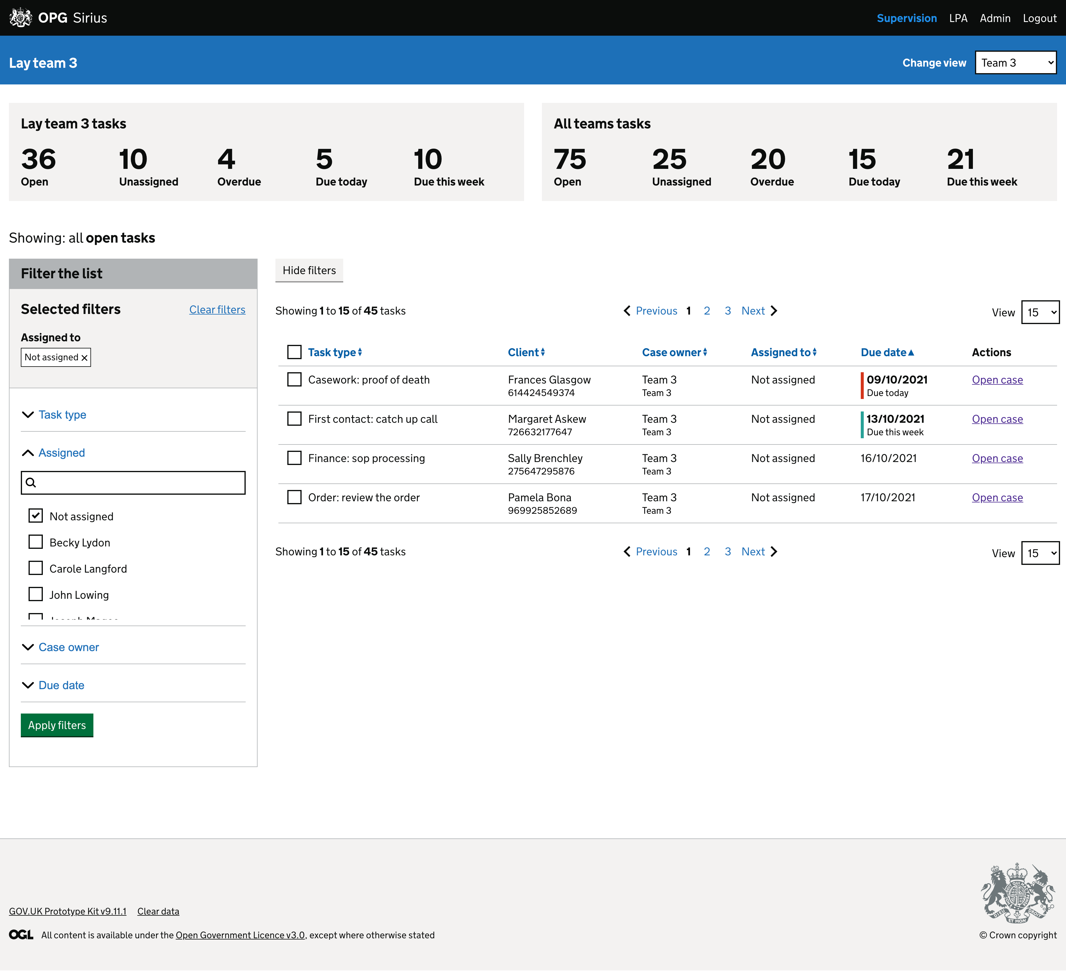Click GOV.UK Prototype Kit v9.11.1 link
This screenshot has width=1066, height=971.
pos(68,911)
